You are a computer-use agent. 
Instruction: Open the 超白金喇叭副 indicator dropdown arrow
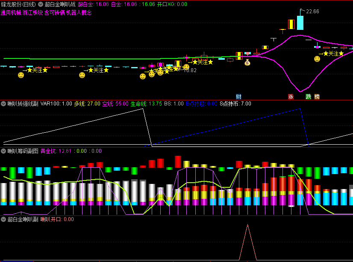tap(3, 219)
